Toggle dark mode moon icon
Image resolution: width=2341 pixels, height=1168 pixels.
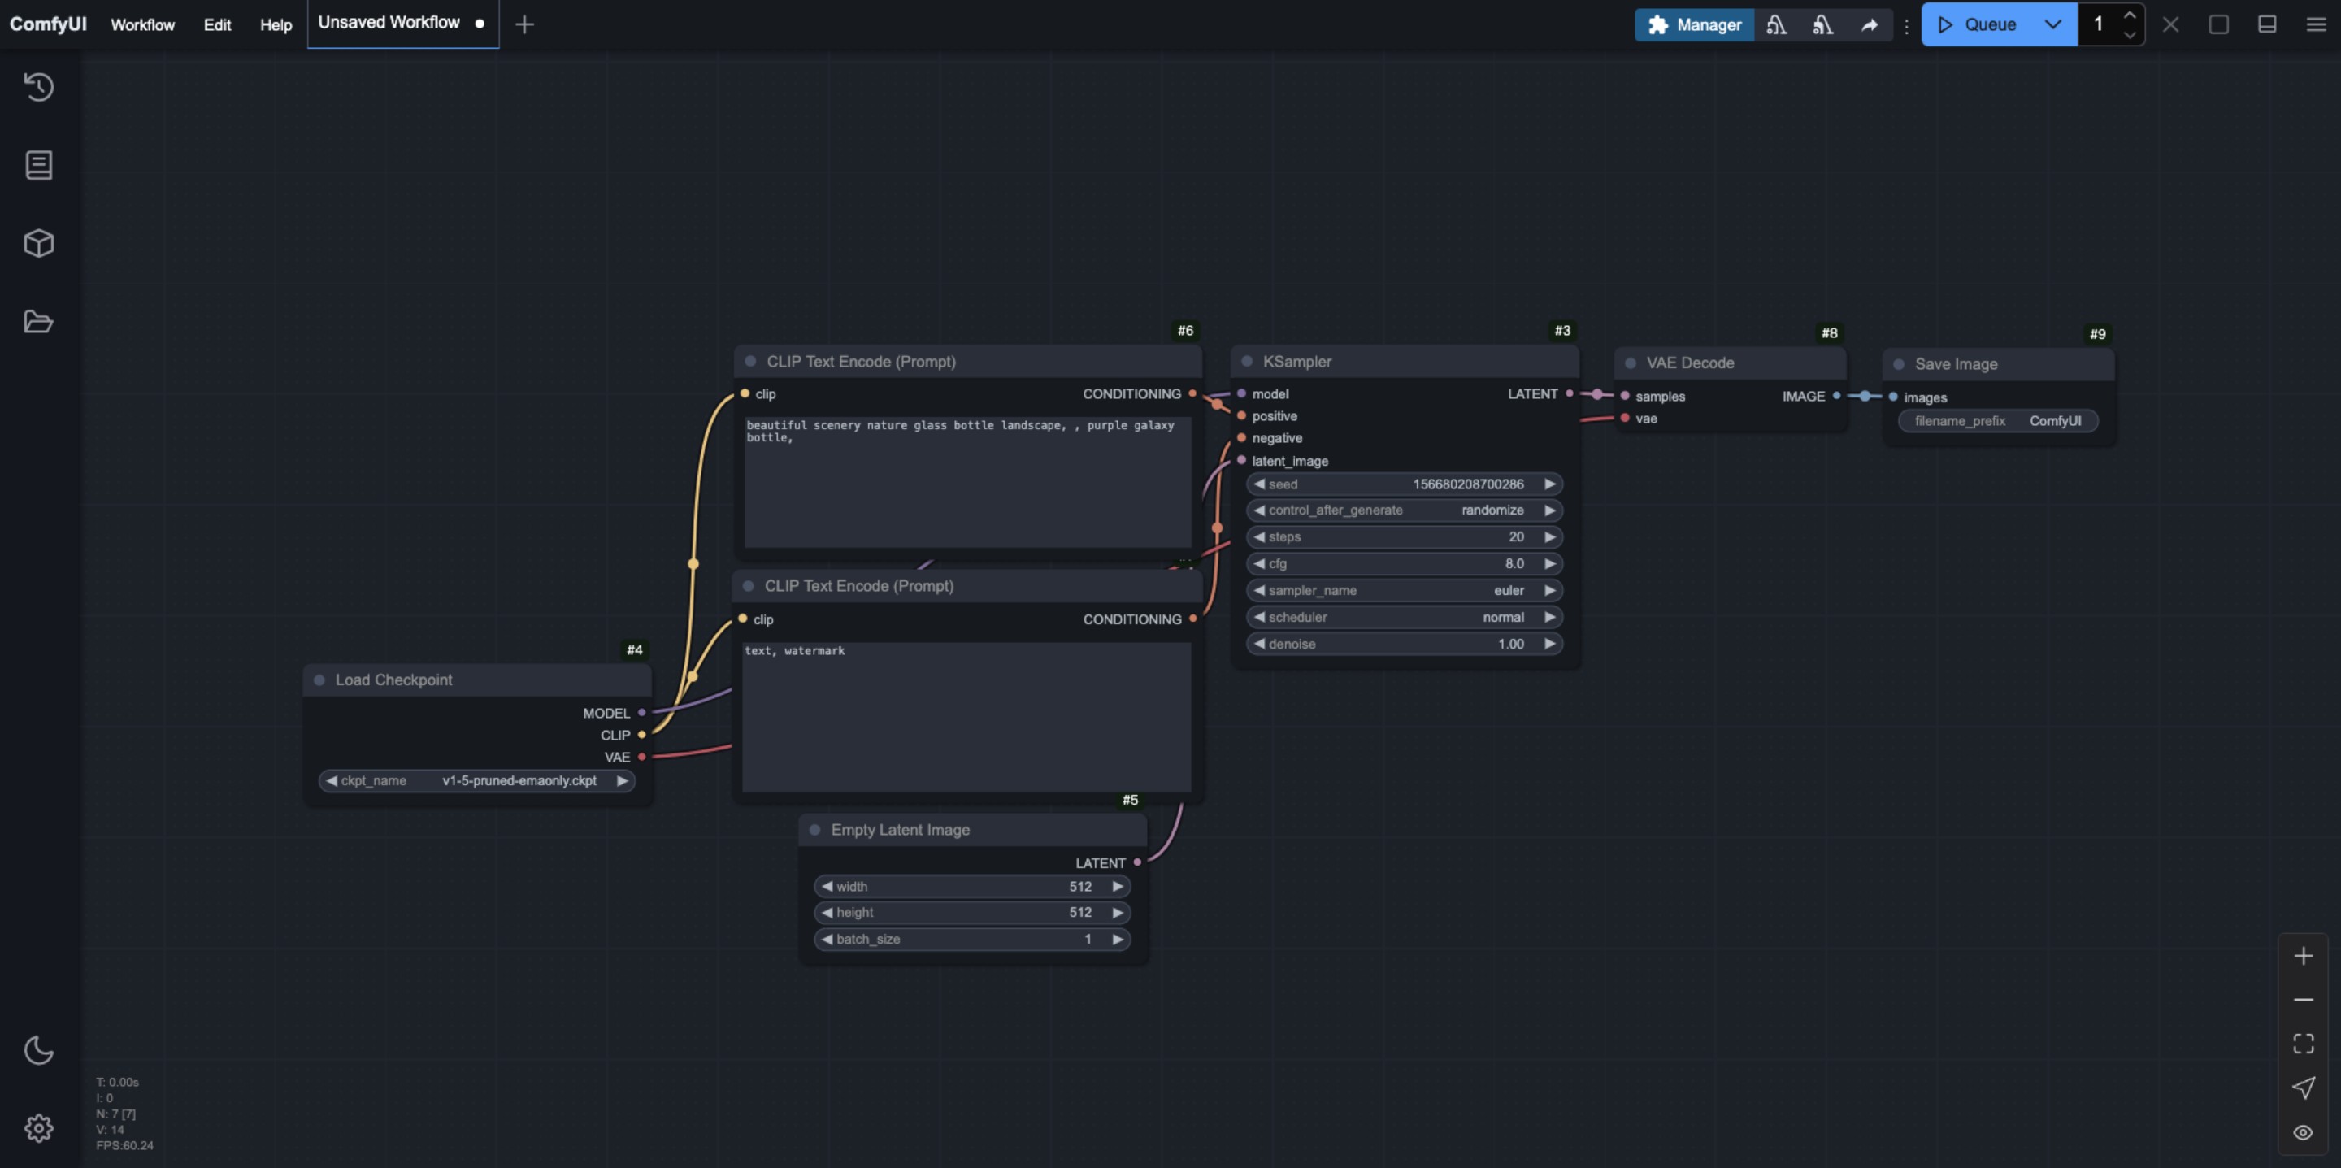[x=39, y=1050]
